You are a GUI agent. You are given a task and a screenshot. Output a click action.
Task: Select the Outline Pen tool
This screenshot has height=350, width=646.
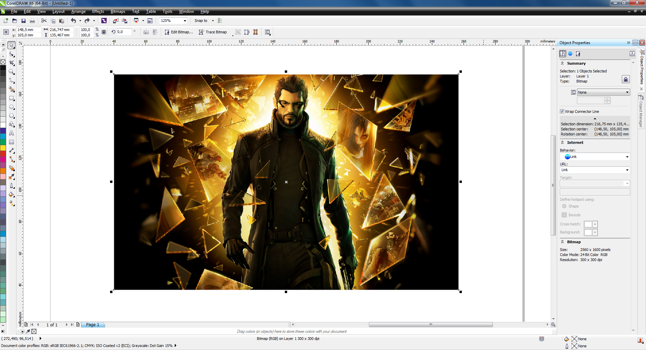(x=12, y=186)
